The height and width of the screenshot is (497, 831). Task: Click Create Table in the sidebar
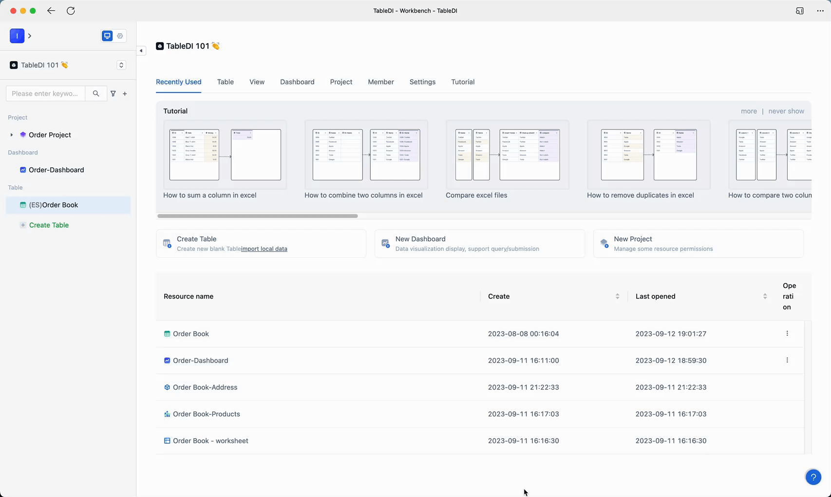pos(49,225)
